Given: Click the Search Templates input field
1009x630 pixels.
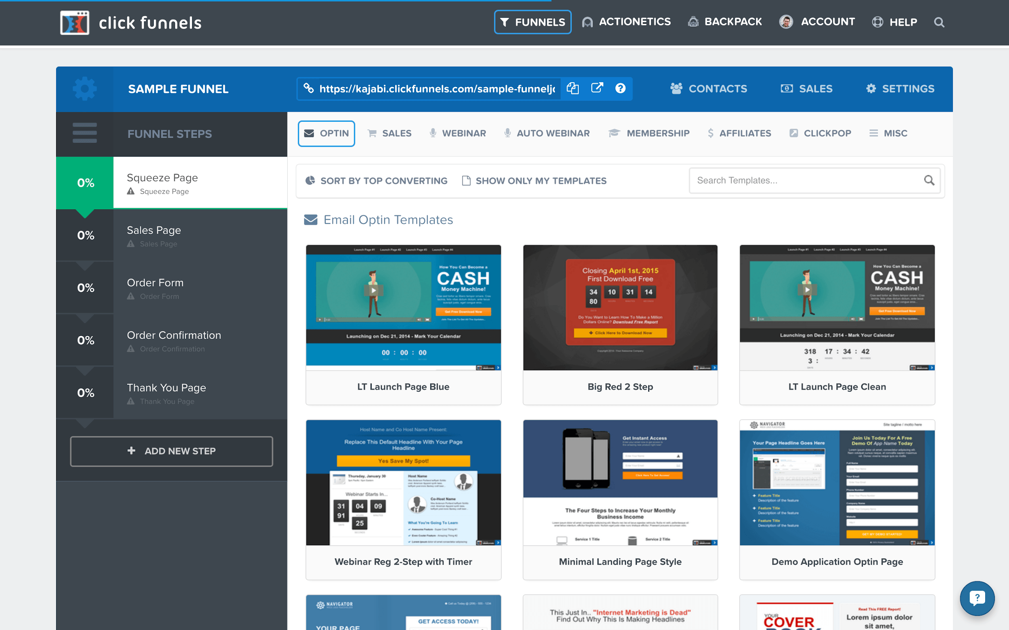Looking at the screenshot, I should coord(807,181).
